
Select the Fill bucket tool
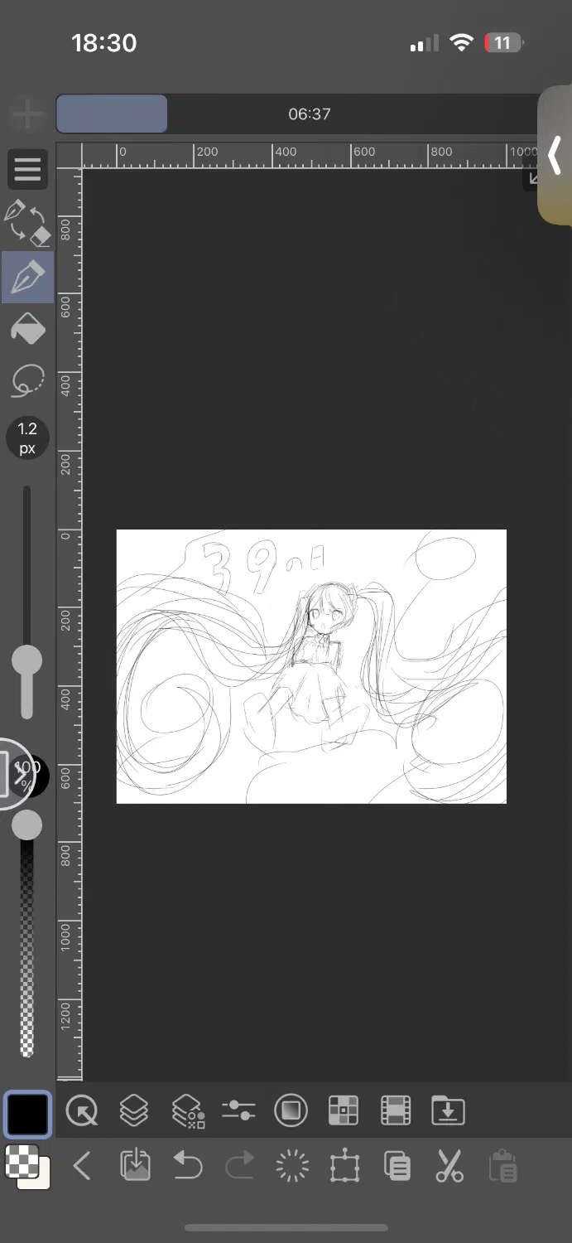pyautogui.click(x=27, y=330)
